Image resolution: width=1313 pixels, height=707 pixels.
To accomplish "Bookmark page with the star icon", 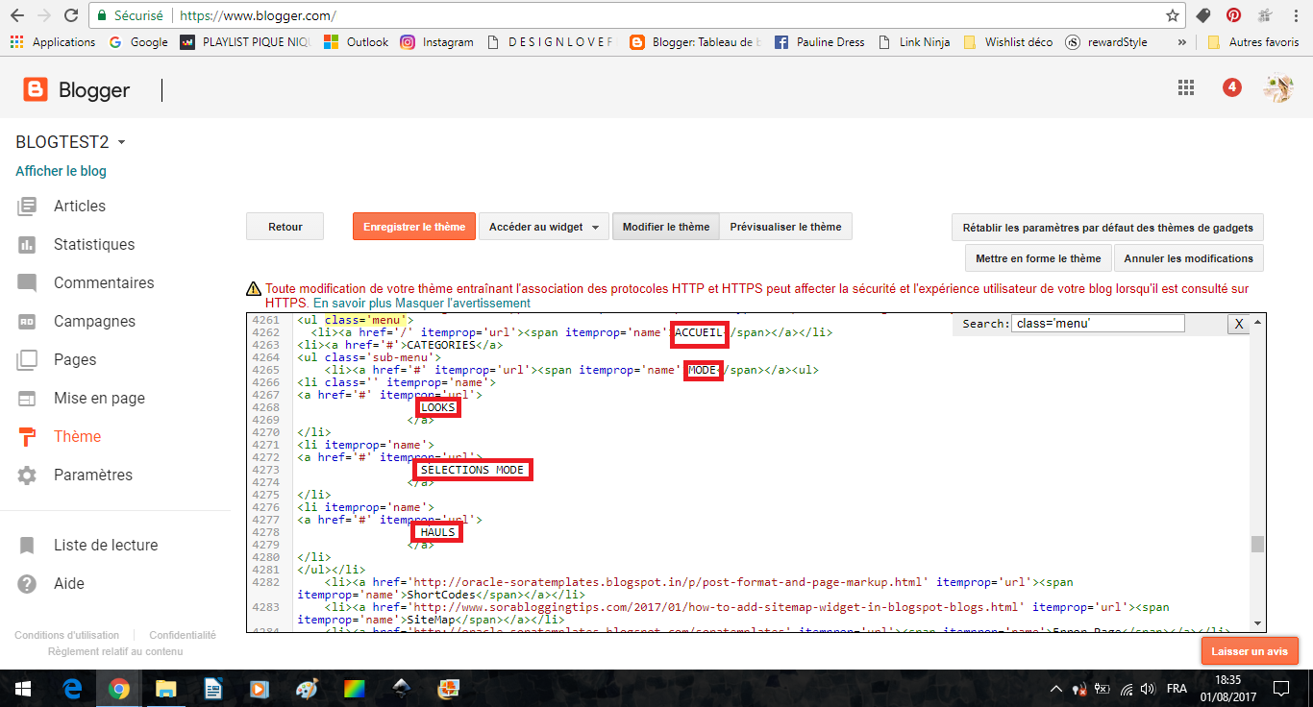I will pyautogui.click(x=1172, y=16).
